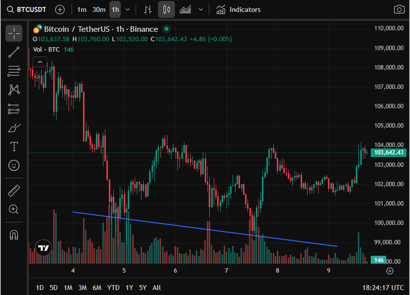This screenshot has width=410, height=295.
Task: Expand the chart style dropdown arrow
Action: [201, 10]
